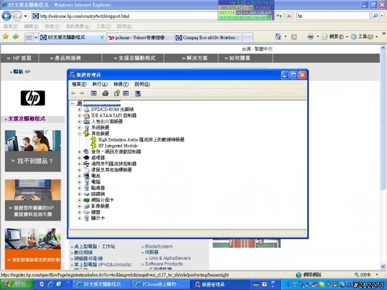Expand the 網路介面卡 node
387x290 pixels.
(x=79, y=200)
